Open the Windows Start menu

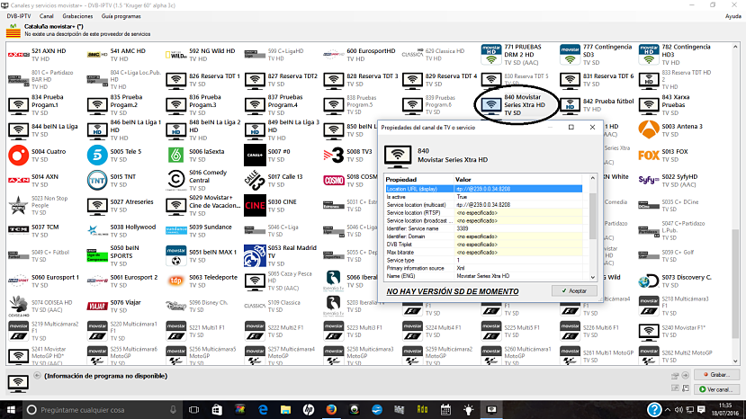click(11, 409)
